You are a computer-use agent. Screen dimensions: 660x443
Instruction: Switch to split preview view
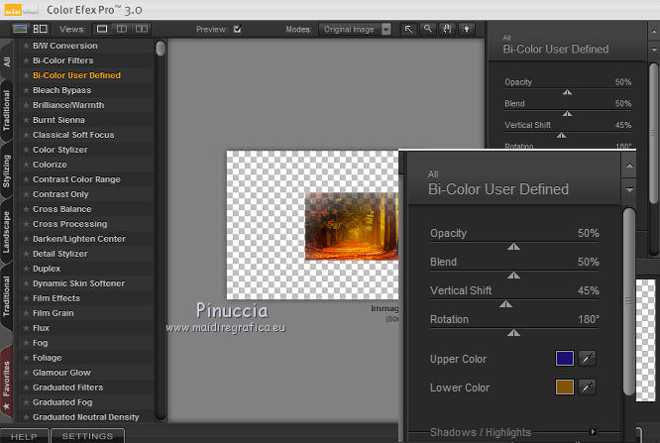[122, 30]
